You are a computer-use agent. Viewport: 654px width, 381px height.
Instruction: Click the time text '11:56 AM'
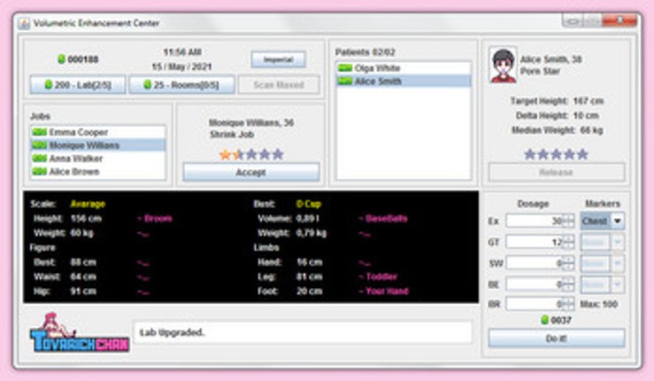pyautogui.click(x=182, y=52)
